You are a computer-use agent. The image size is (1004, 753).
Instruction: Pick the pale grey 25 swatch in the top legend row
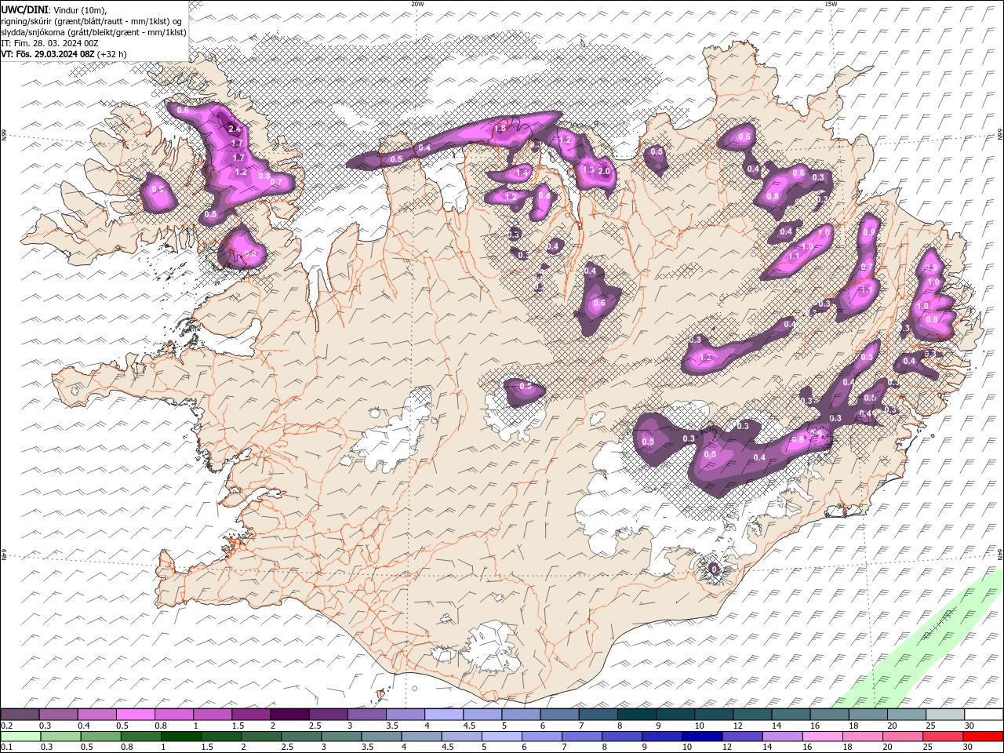(944, 715)
